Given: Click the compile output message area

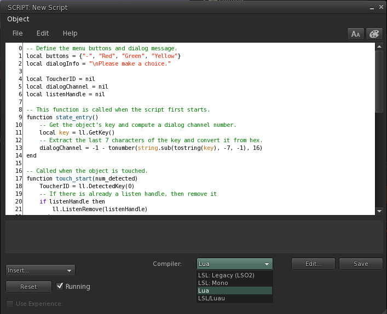Looking at the screenshot, I should pos(194,237).
